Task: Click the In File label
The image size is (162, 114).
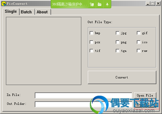Action: [x=14, y=95]
